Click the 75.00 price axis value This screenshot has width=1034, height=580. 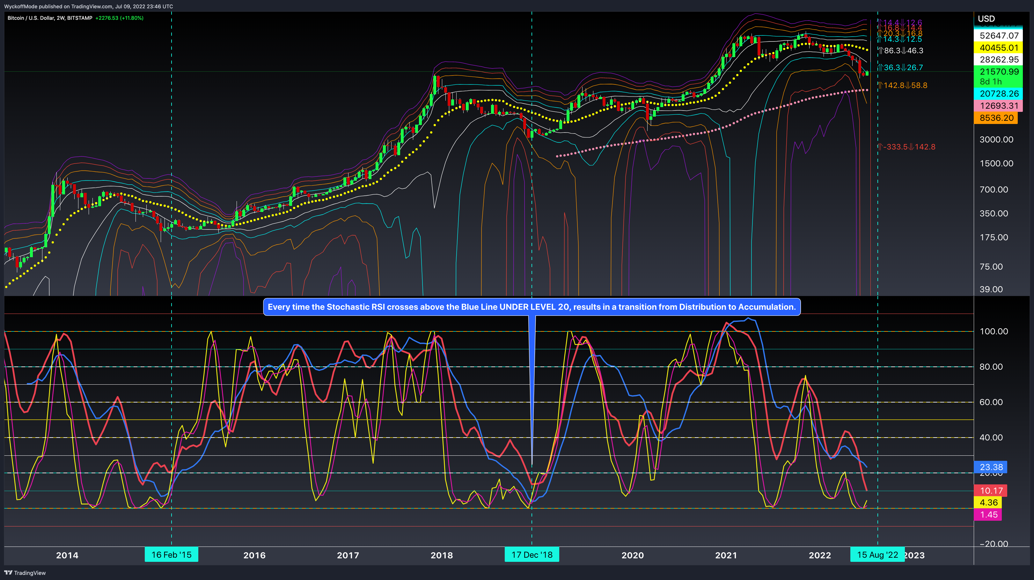click(x=991, y=267)
